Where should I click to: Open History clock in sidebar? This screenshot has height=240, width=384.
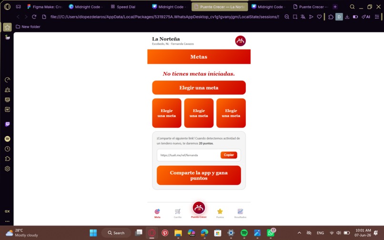click(7, 149)
